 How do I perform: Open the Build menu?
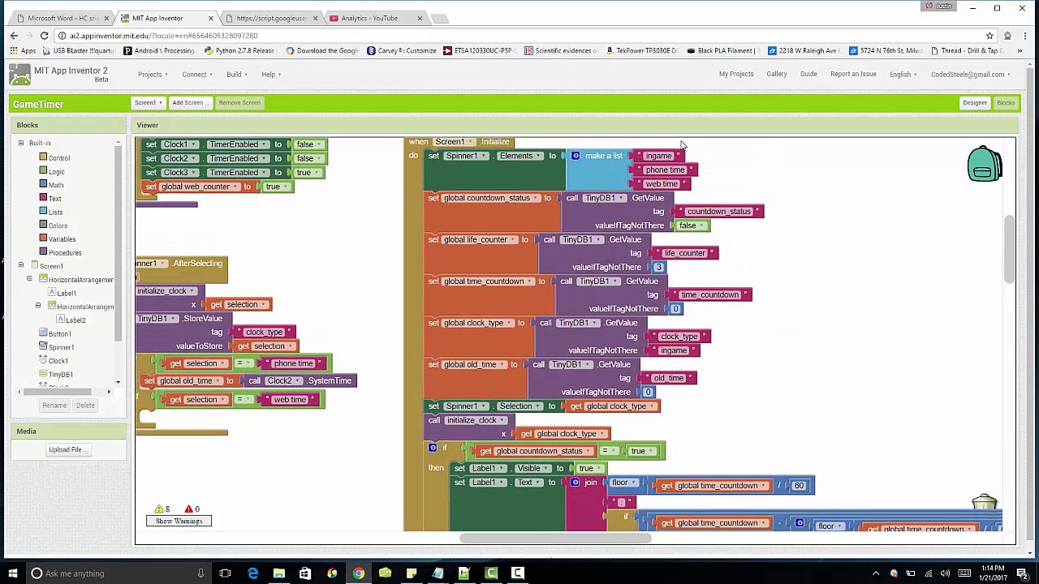pos(236,75)
